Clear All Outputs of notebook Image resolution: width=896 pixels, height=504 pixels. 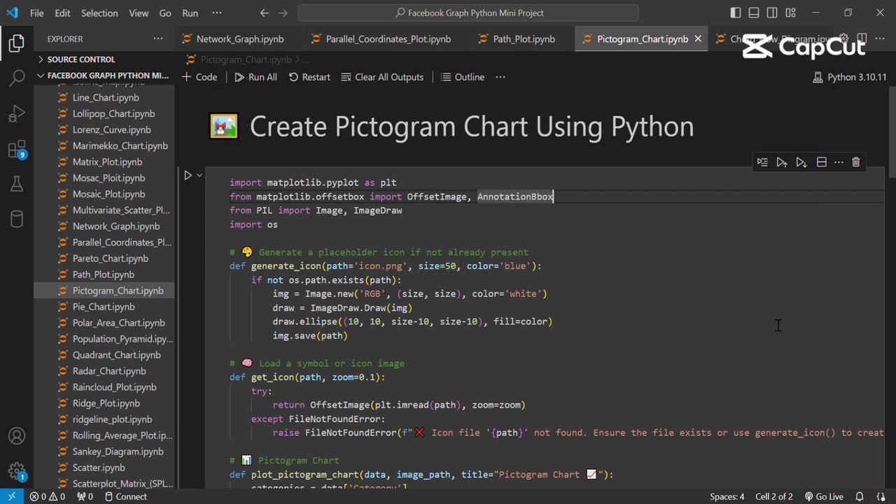tap(381, 77)
